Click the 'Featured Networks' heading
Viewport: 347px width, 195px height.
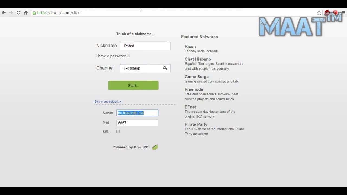tap(200, 37)
